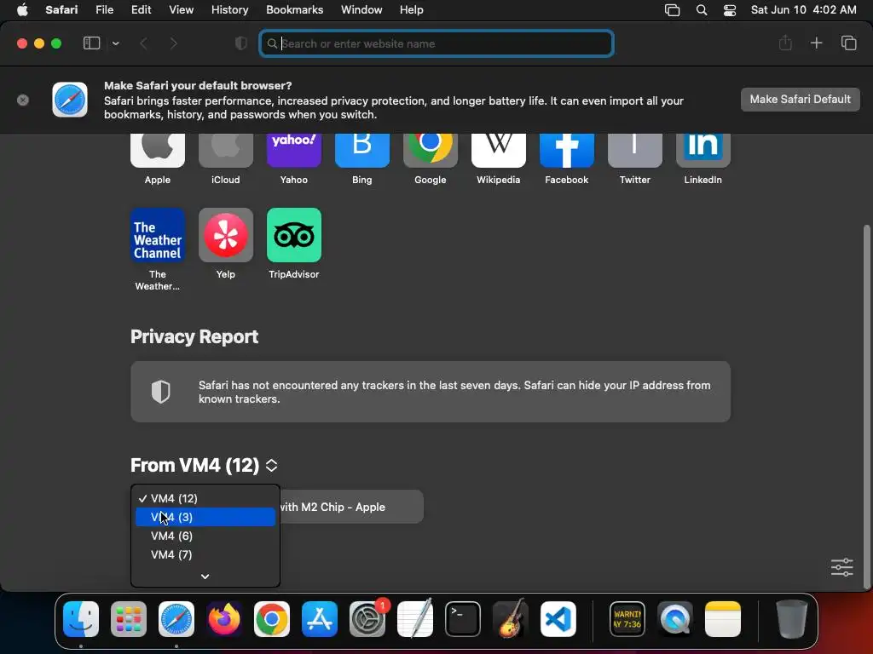873x654 pixels.
Task: Open the Apple menu
Action: click(x=22, y=10)
